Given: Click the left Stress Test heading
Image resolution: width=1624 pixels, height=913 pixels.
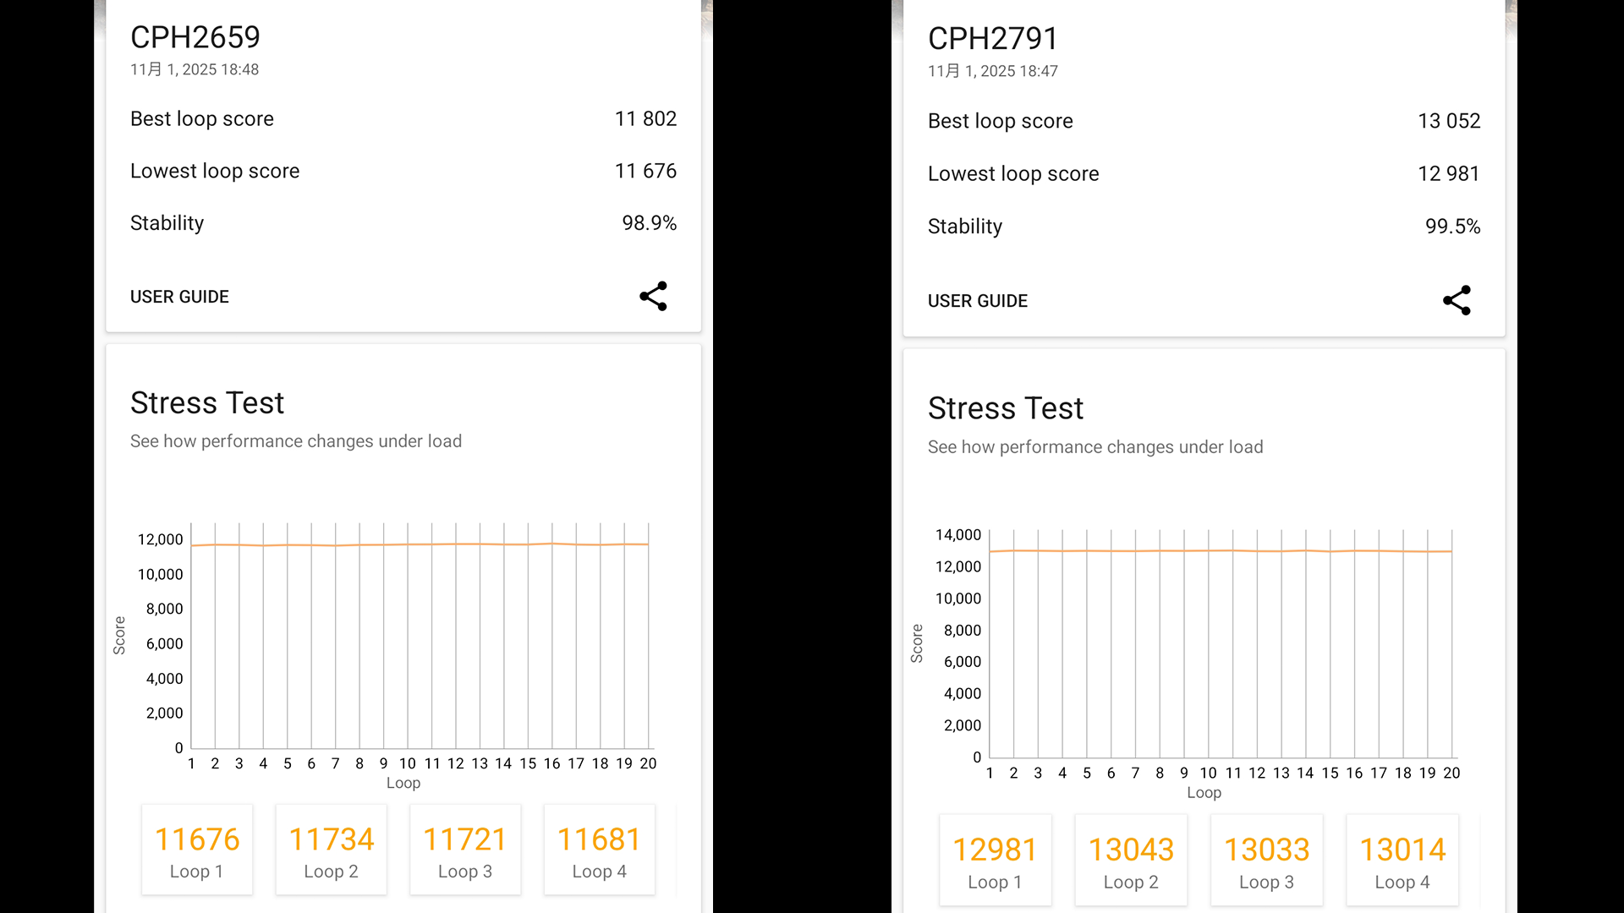Looking at the screenshot, I should (x=207, y=403).
